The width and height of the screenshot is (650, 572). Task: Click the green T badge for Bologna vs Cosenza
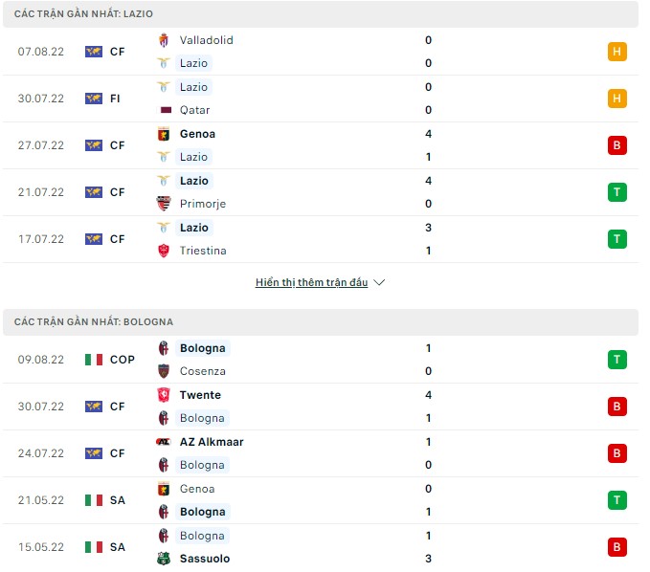coord(617,360)
